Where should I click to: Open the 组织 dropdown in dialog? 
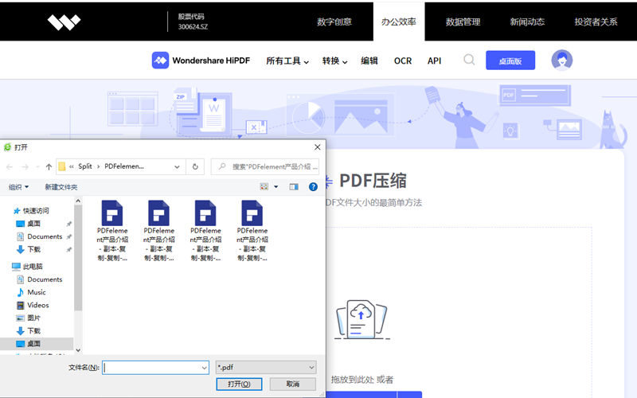coord(18,187)
